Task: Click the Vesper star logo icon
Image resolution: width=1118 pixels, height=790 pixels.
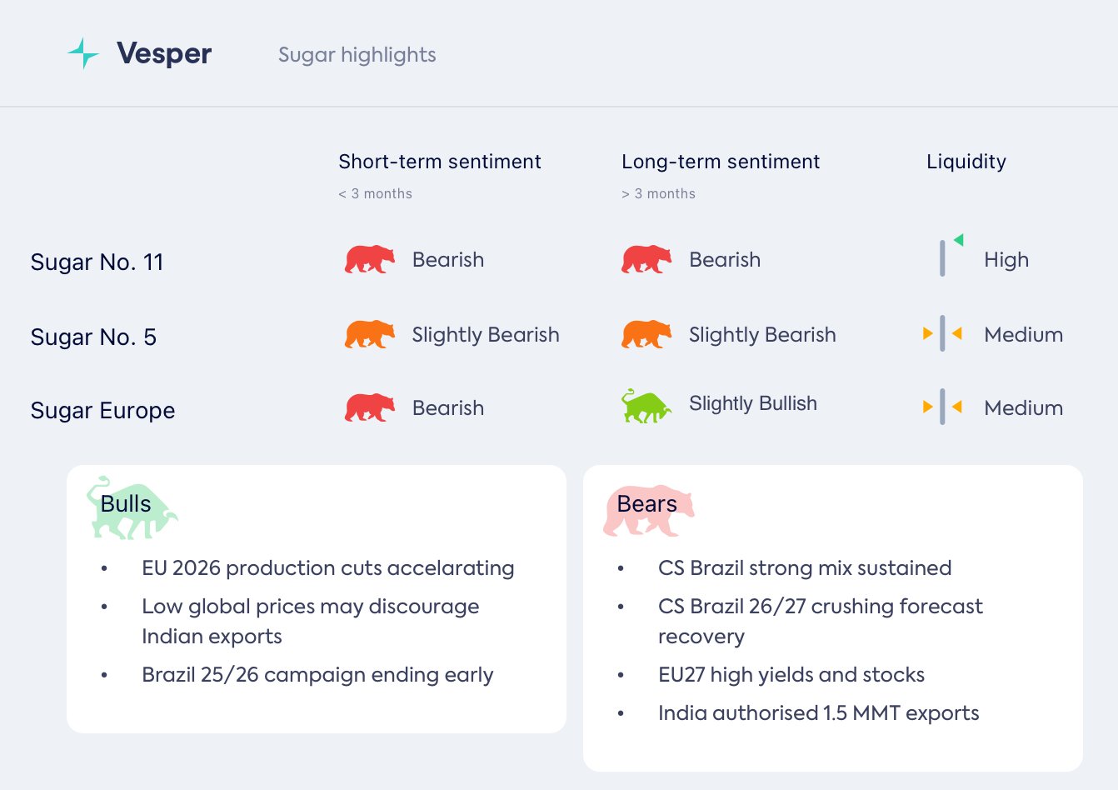Action: pos(82,53)
